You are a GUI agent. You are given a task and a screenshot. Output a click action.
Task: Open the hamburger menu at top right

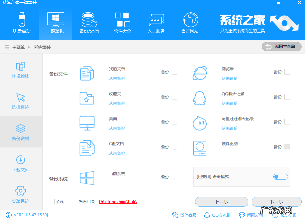pyautogui.click(x=279, y=3)
